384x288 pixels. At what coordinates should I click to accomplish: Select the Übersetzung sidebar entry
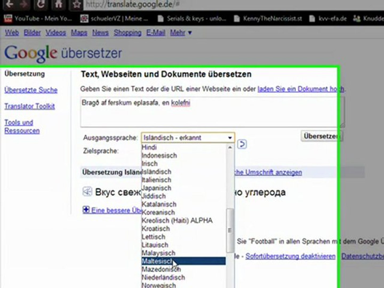coord(25,74)
